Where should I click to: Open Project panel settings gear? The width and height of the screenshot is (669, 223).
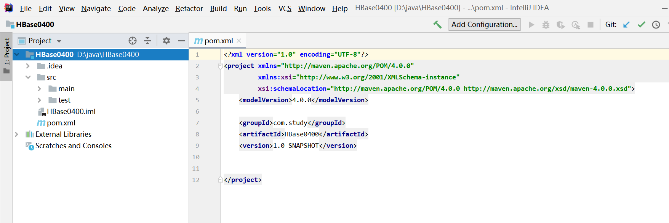[x=166, y=41]
